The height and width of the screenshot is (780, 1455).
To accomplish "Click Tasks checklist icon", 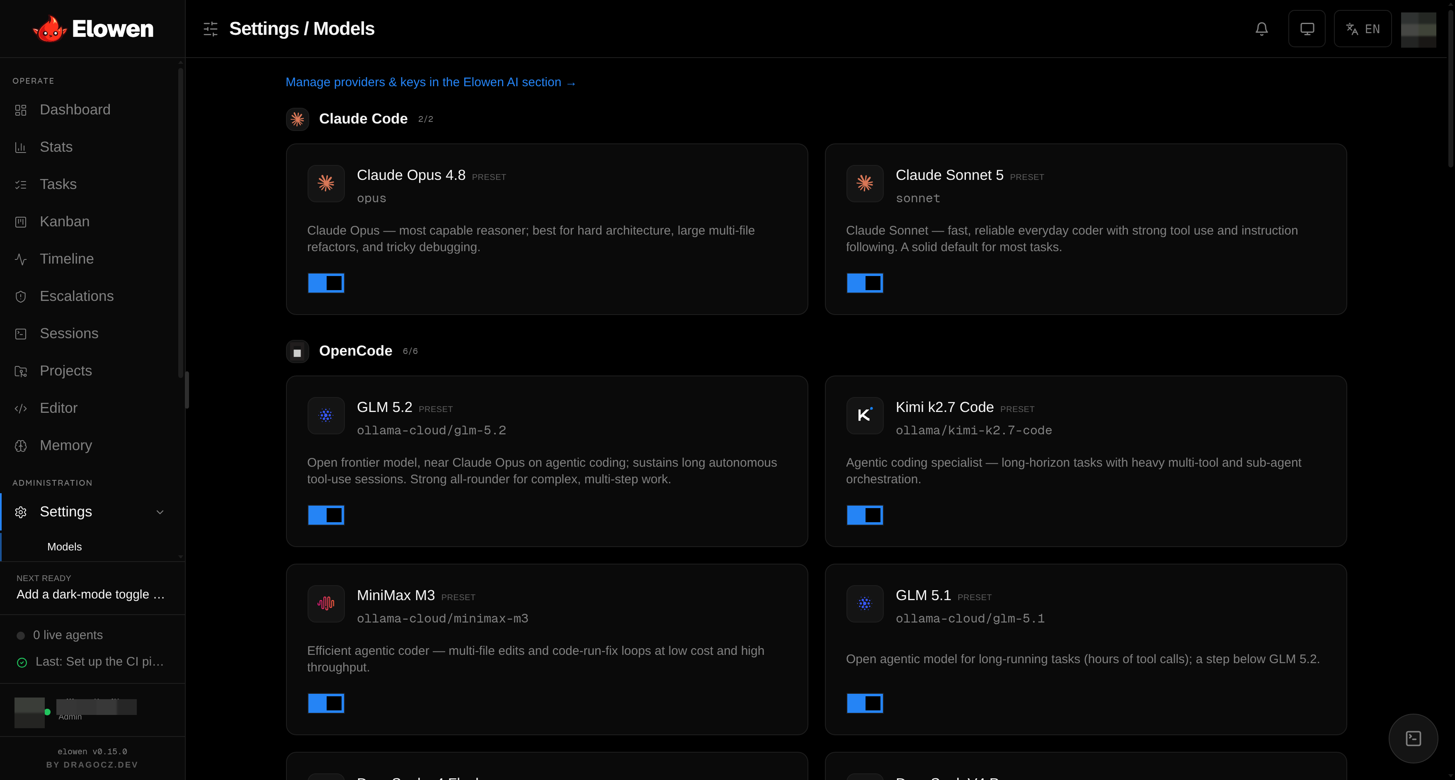I will pos(21,185).
